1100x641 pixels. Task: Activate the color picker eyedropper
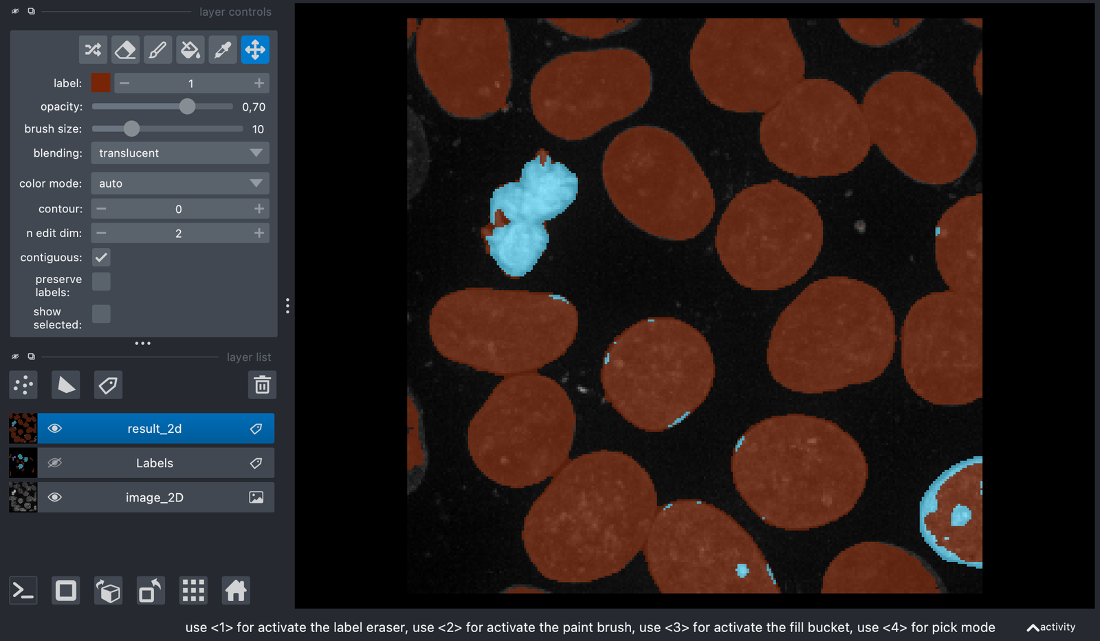(x=223, y=49)
